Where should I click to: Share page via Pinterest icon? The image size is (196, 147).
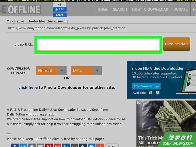49,145
